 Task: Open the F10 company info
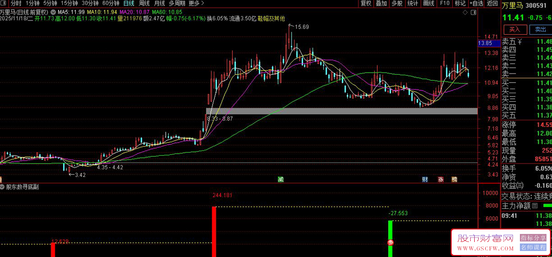445,4
